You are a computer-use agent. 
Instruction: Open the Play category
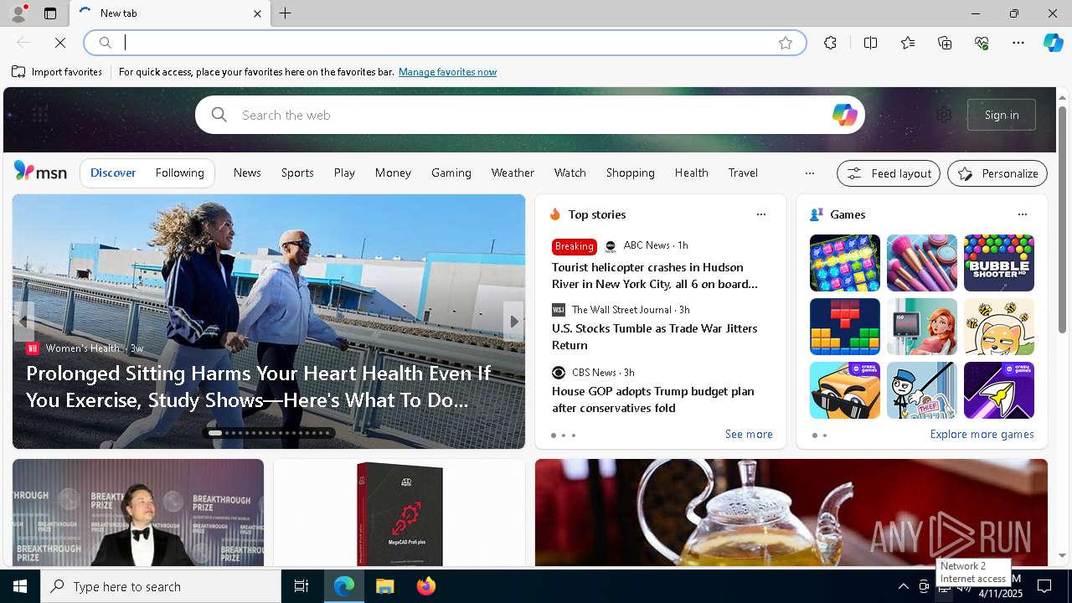coord(344,173)
